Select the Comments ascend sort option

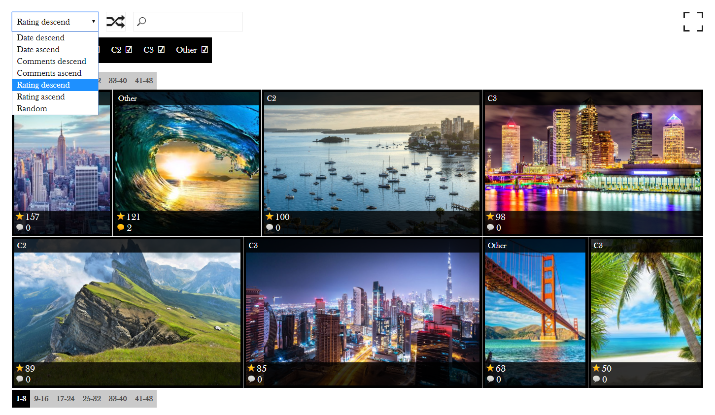[x=55, y=73]
